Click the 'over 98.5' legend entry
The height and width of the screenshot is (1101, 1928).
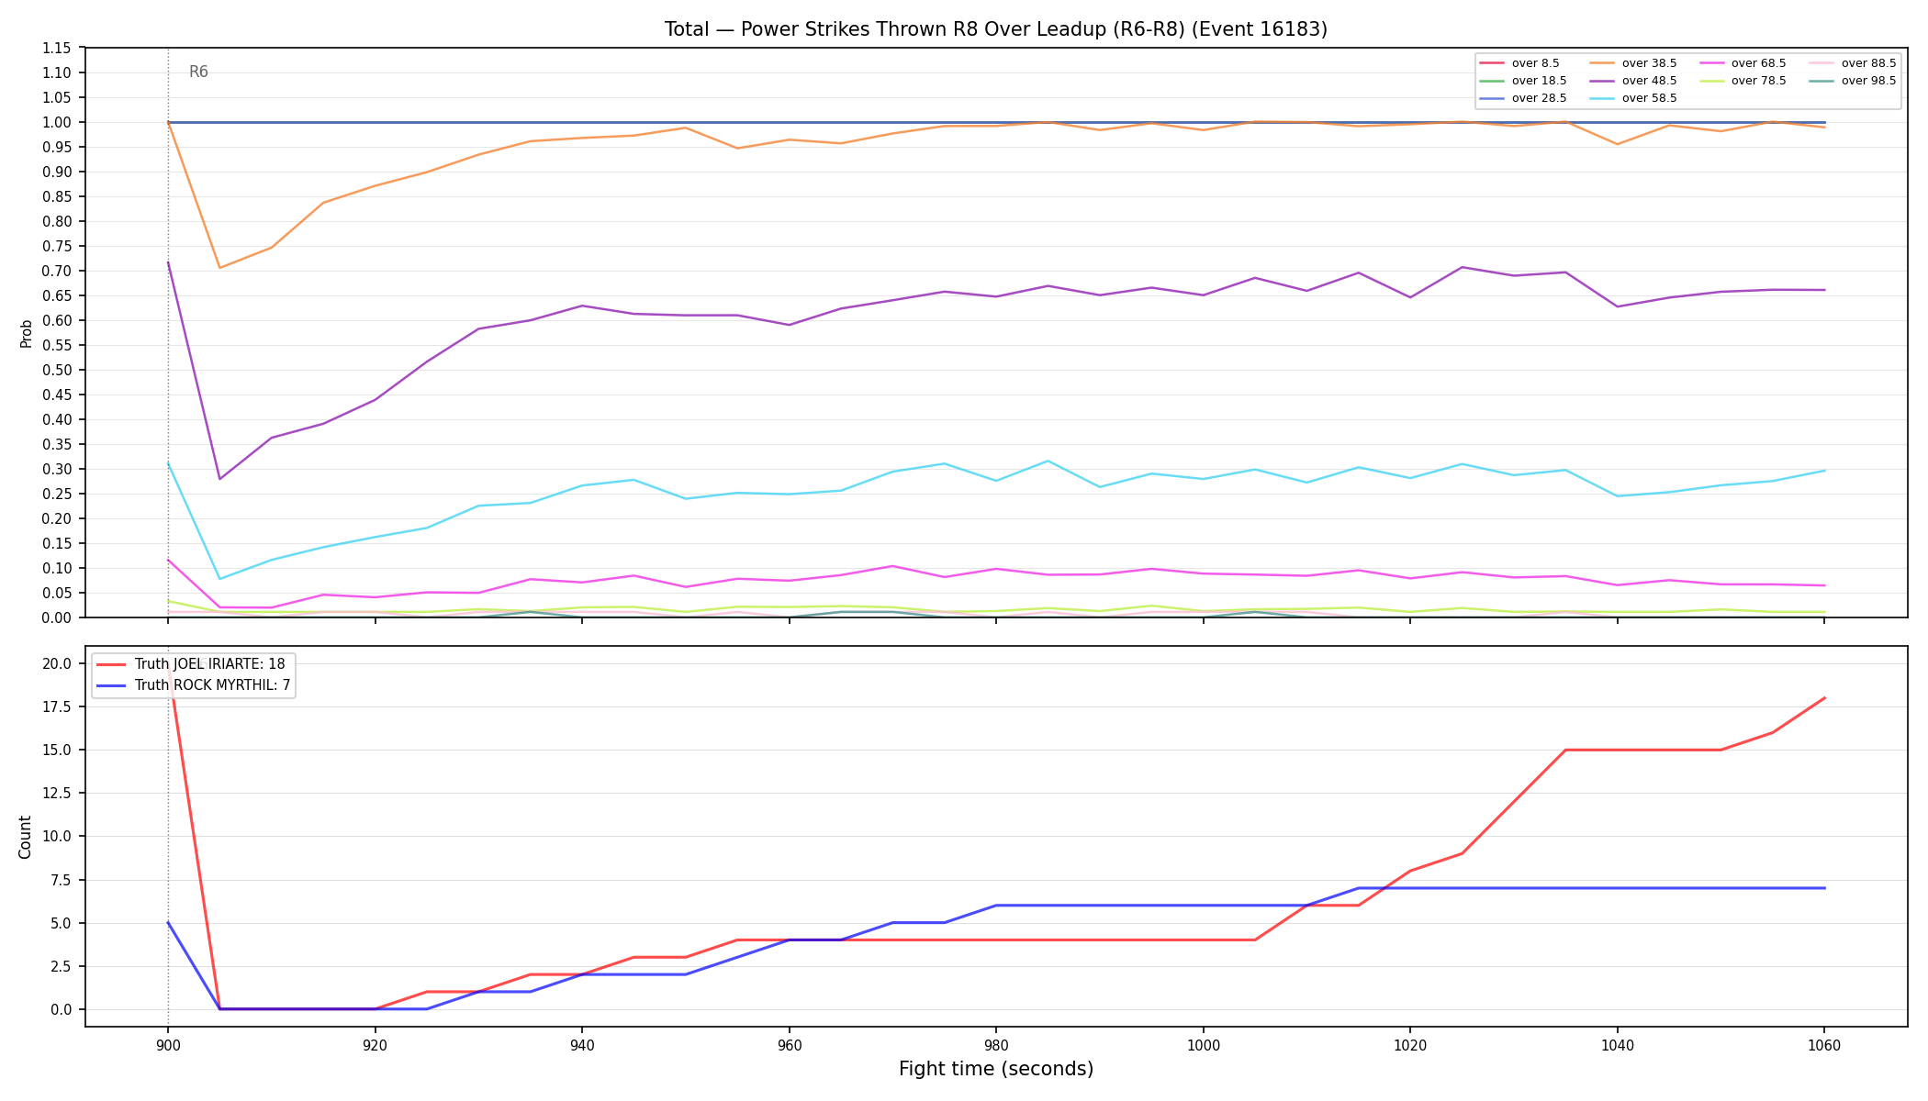point(1853,81)
